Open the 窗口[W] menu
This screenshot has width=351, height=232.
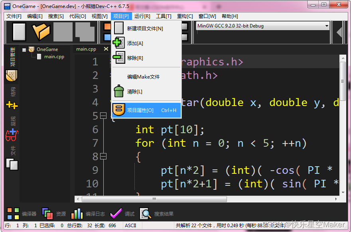click(207, 16)
